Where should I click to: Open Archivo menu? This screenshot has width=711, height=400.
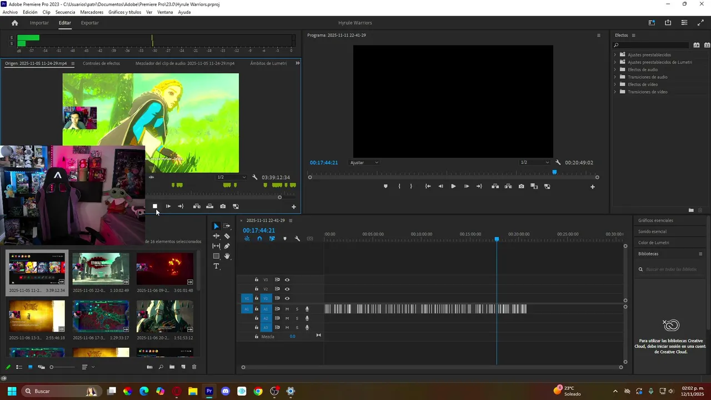click(10, 12)
